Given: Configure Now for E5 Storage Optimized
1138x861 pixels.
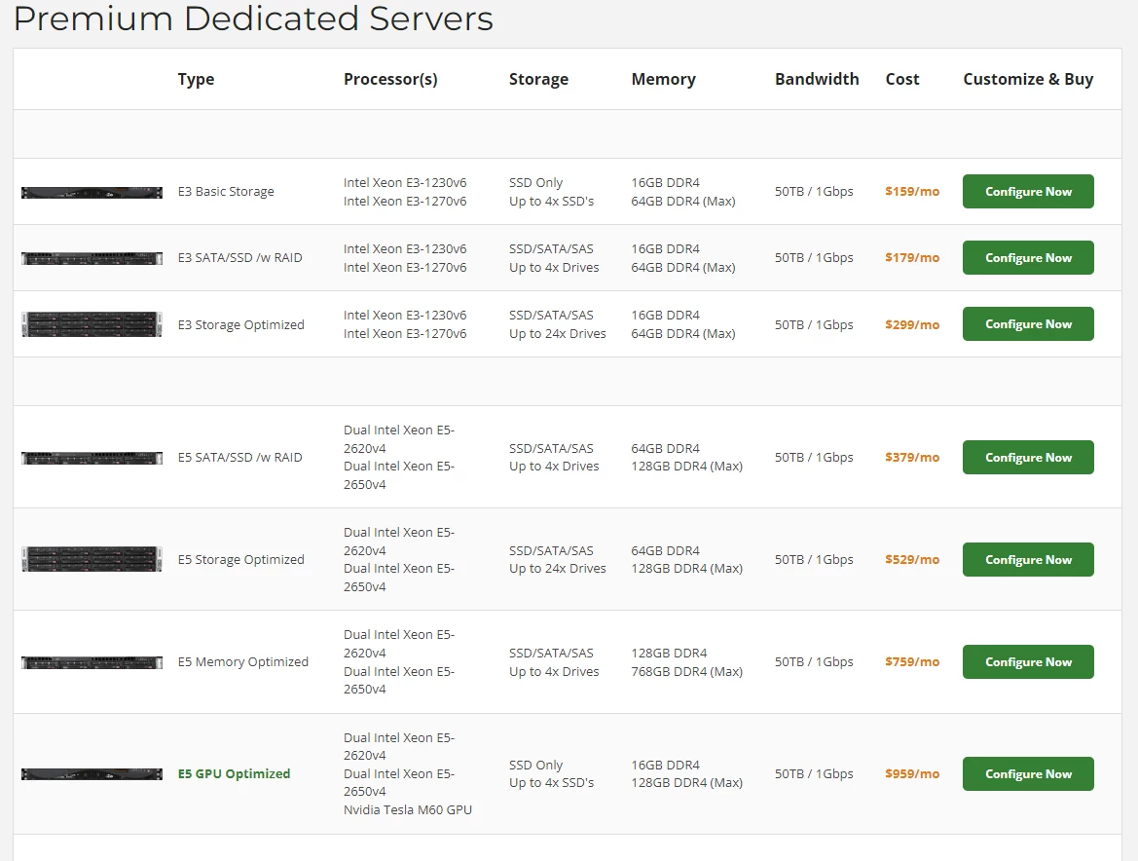Looking at the screenshot, I should coord(1028,559).
